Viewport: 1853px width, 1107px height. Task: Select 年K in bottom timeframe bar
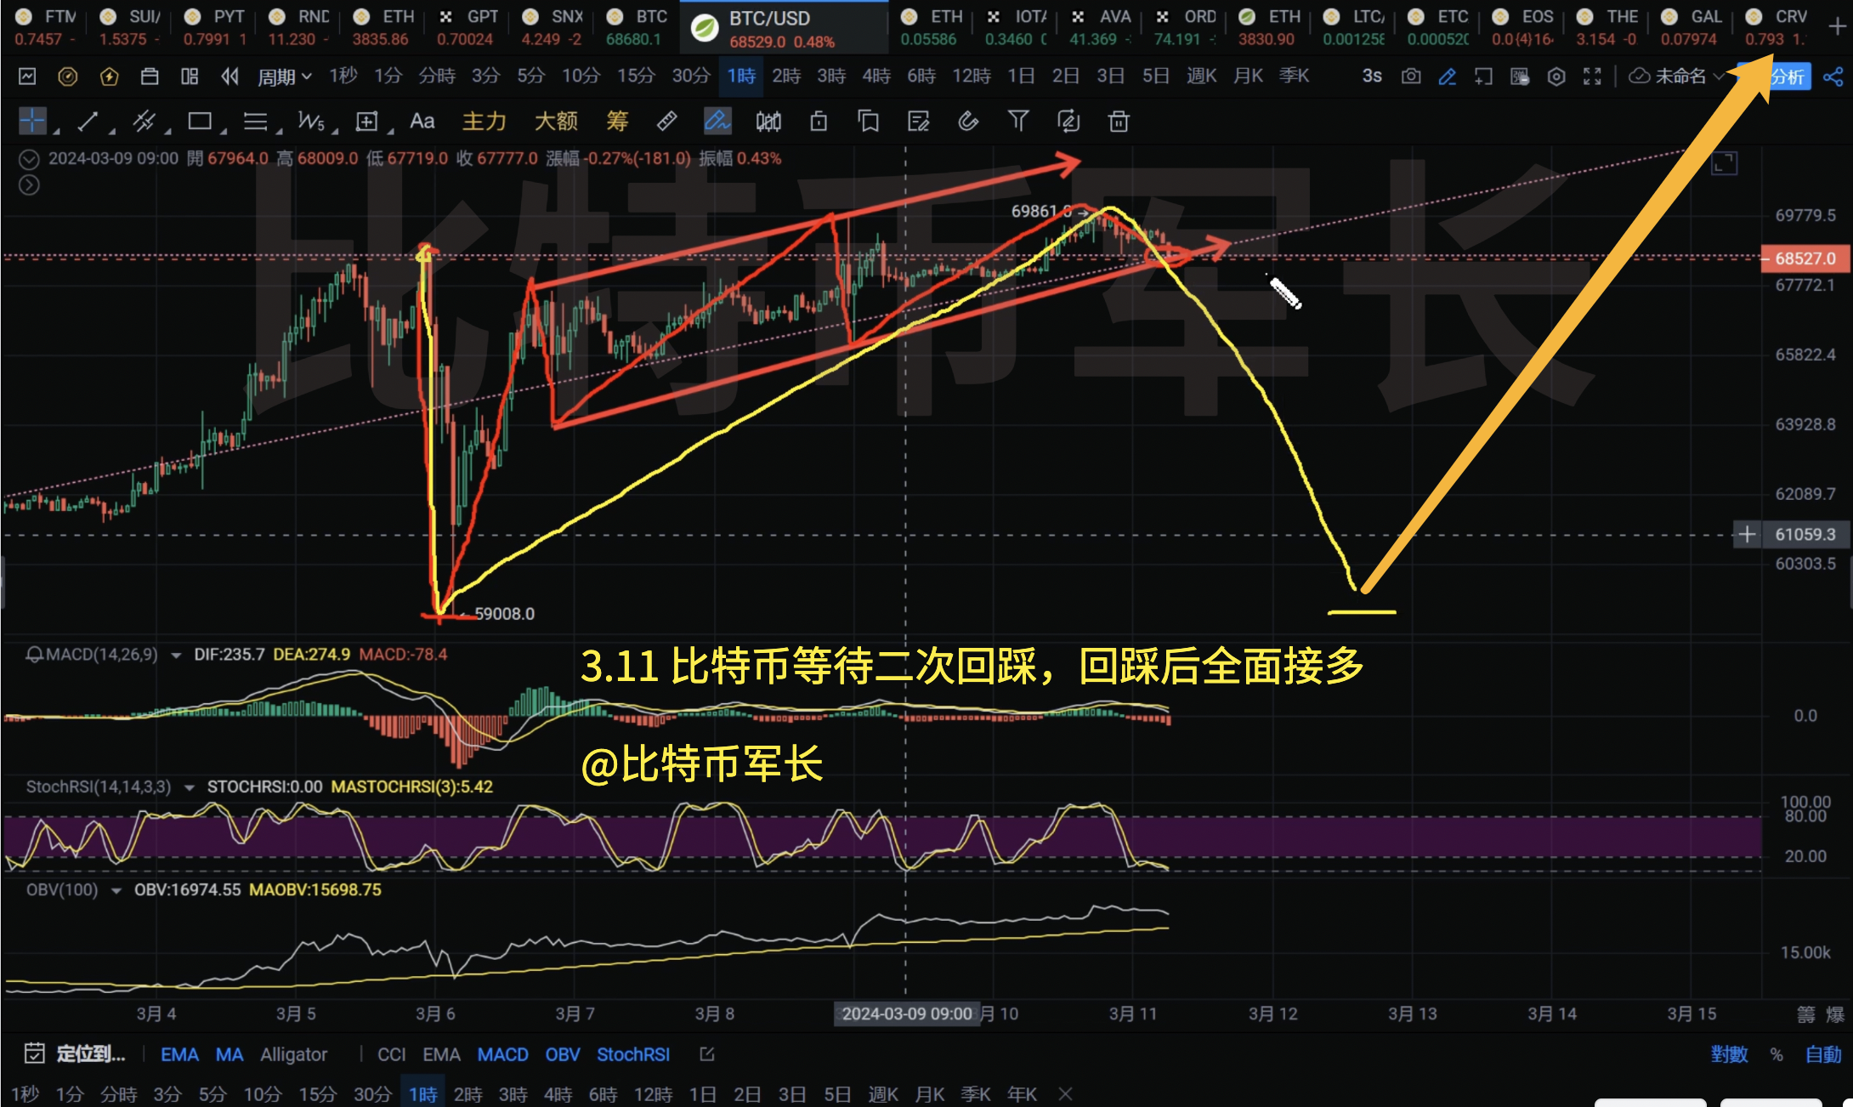click(x=1022, y=1094)
